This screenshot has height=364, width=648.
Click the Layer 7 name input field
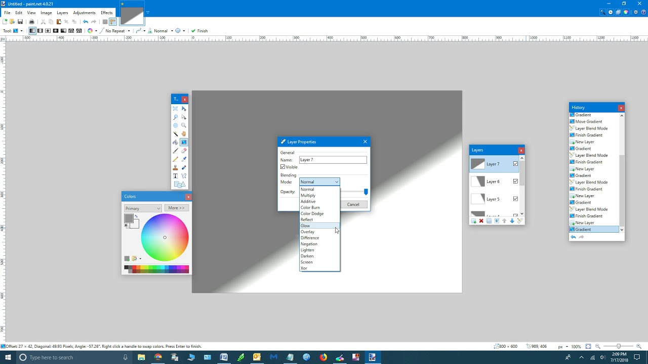[x=333, y=160]
